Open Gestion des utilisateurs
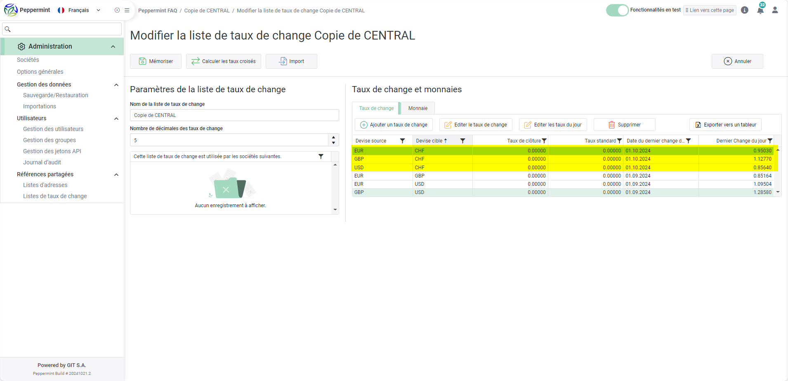The image size is (788, 381). [x=53, y=129]
